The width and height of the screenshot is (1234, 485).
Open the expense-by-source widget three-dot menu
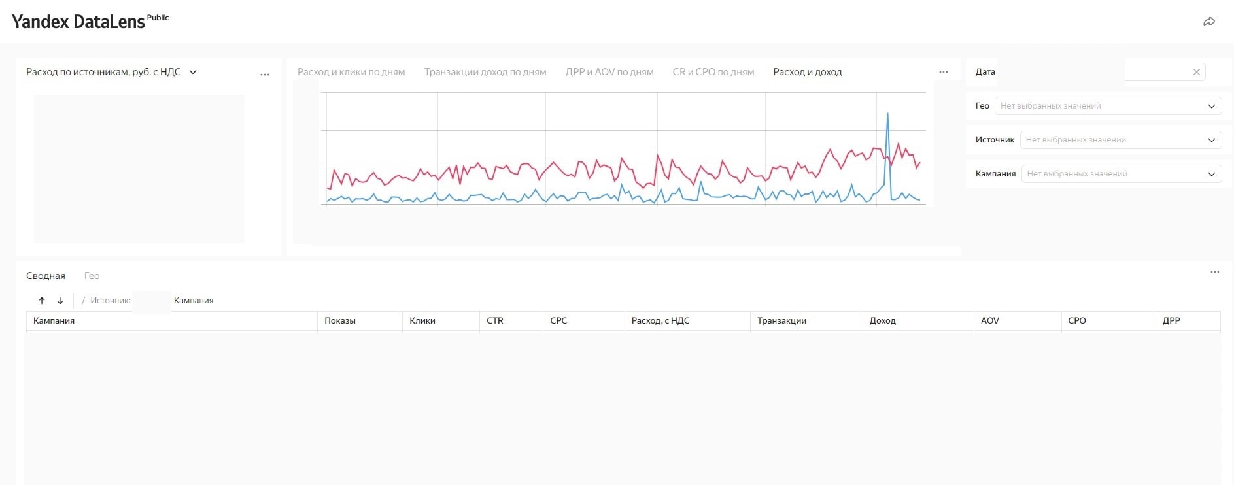[265, 75]
